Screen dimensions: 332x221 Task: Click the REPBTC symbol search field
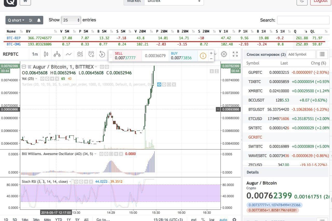[15, 54]
